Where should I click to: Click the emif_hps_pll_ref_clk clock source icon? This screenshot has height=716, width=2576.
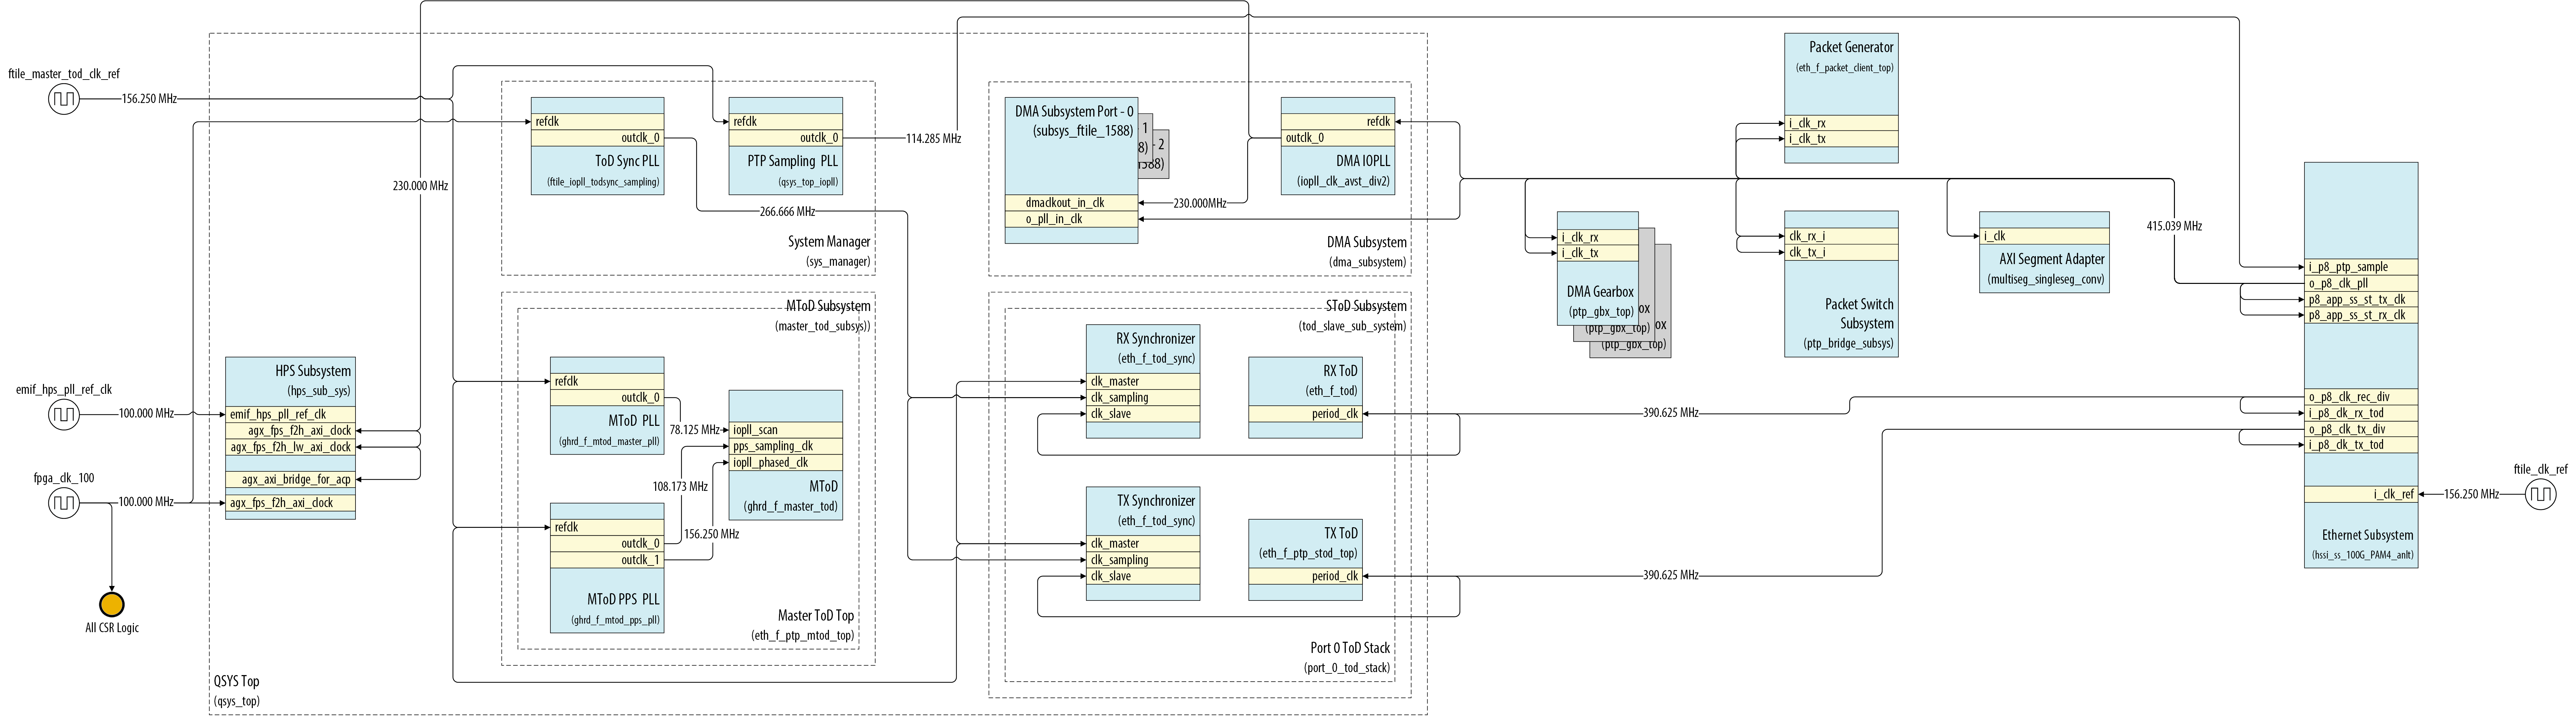pyautogui.click(x=64, y=413)
